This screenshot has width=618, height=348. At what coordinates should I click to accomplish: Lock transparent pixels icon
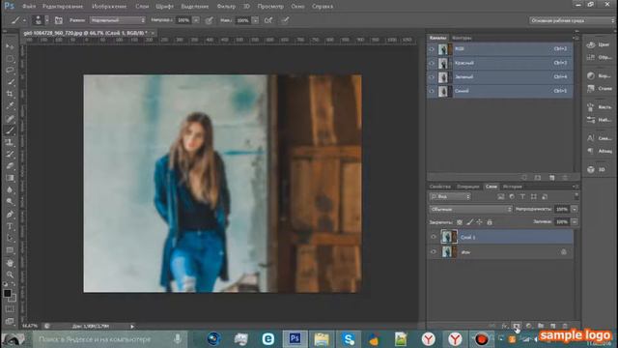pos(460,222)
